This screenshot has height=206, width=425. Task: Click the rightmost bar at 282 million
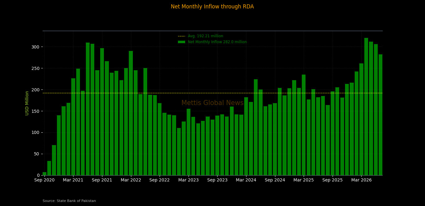coord(381,115)
